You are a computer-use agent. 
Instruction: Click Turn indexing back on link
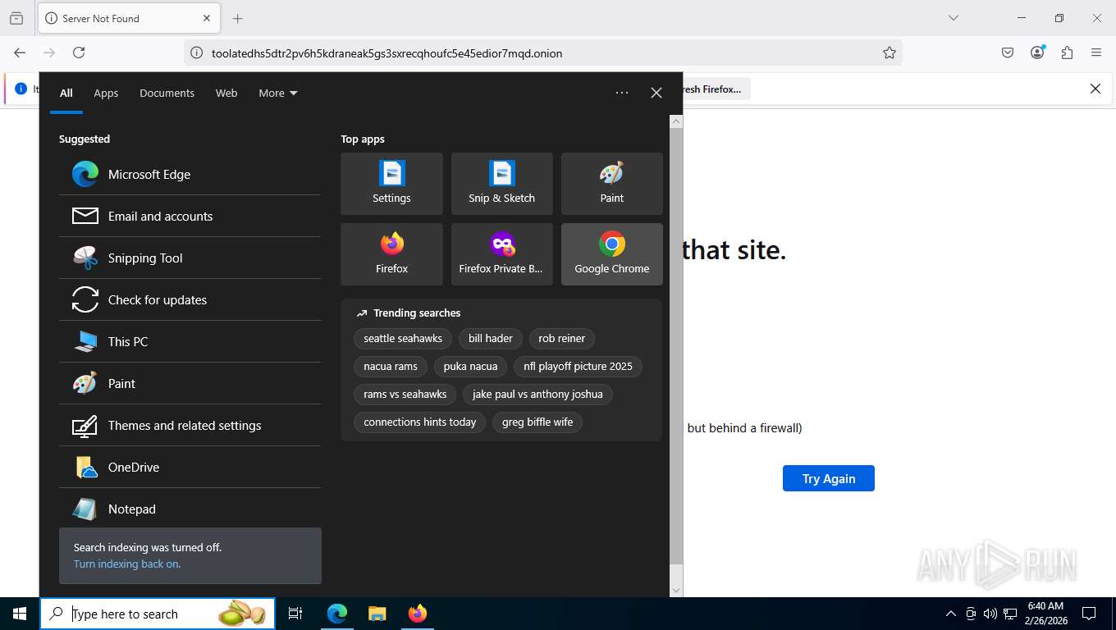[x=127, y=564]
